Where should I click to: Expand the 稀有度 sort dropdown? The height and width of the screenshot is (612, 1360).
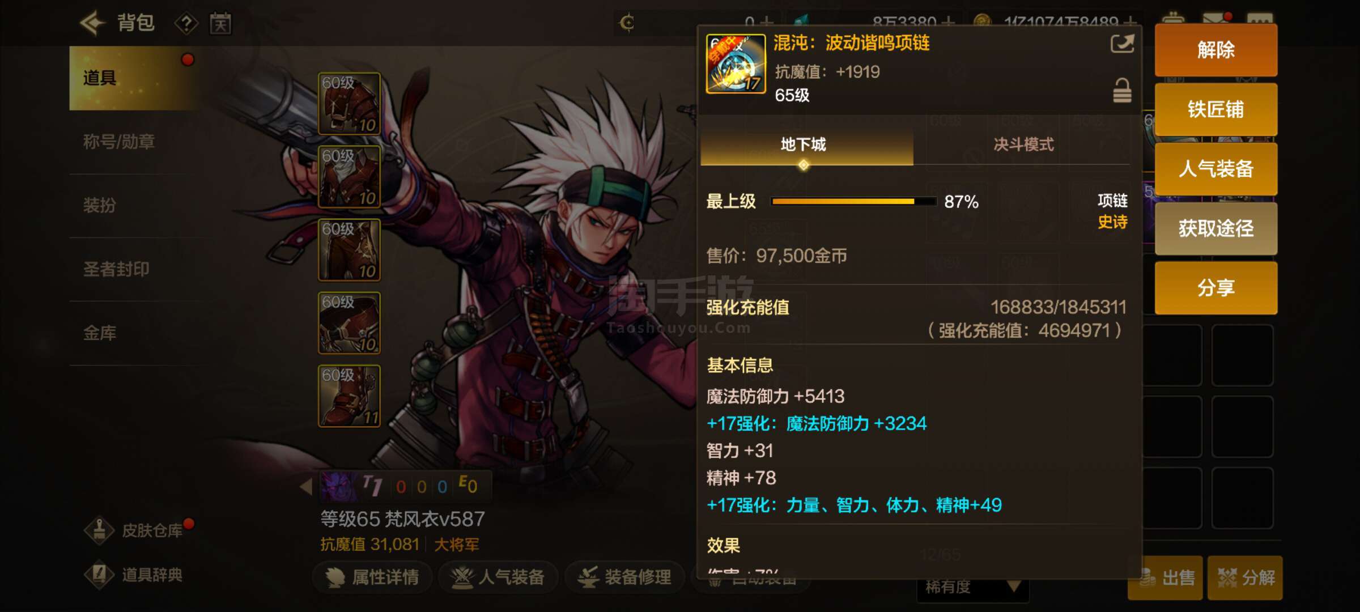pyautogui.click(x=972, y=587)
